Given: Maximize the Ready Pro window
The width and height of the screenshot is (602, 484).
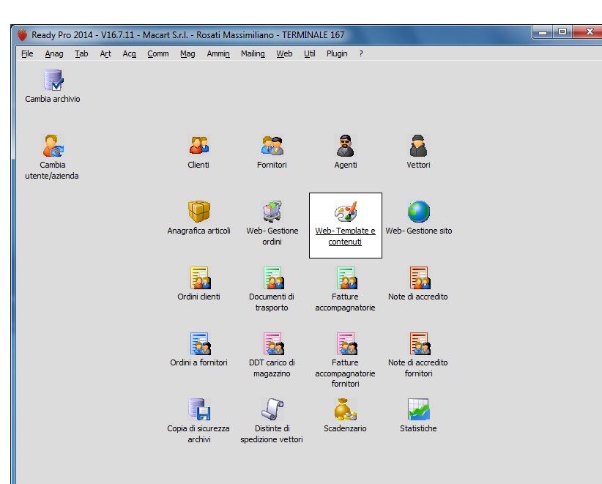Looking at the screenshot, I should [x=562, y=32].
